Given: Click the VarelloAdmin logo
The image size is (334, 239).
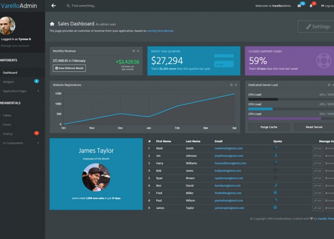Looking at the screenshot, I should (19, 6).
